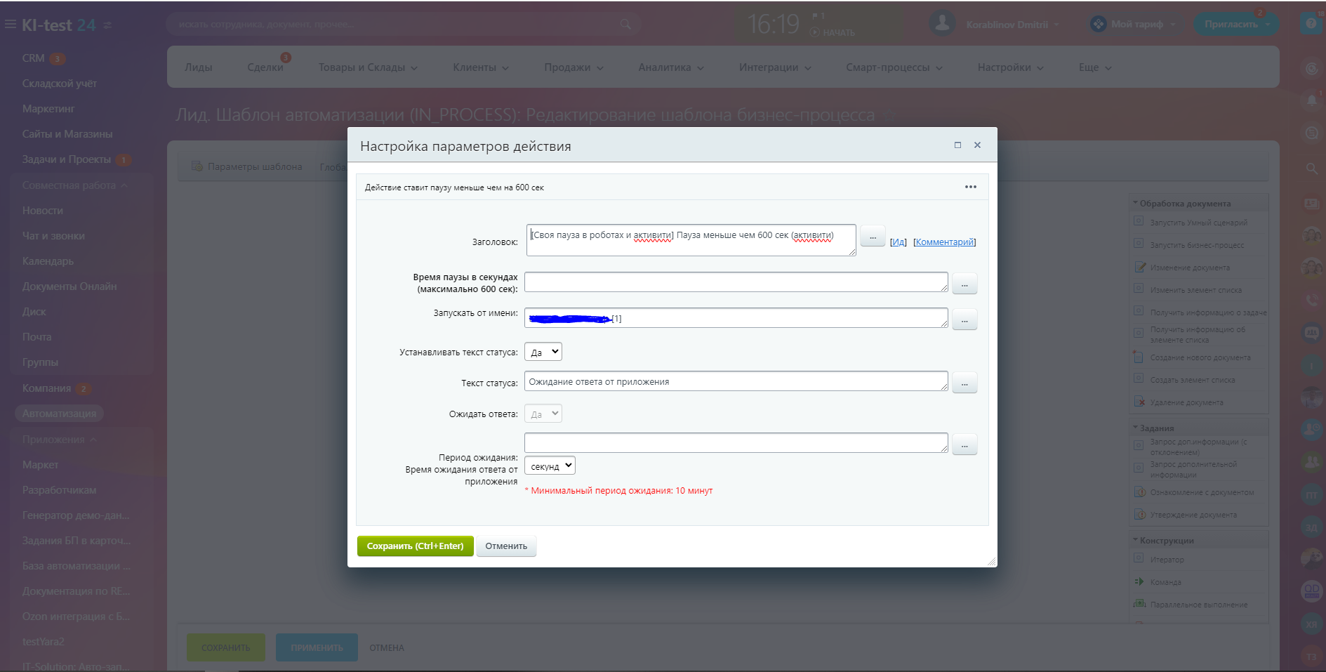Open value picker for status text field

pos(964,383)
